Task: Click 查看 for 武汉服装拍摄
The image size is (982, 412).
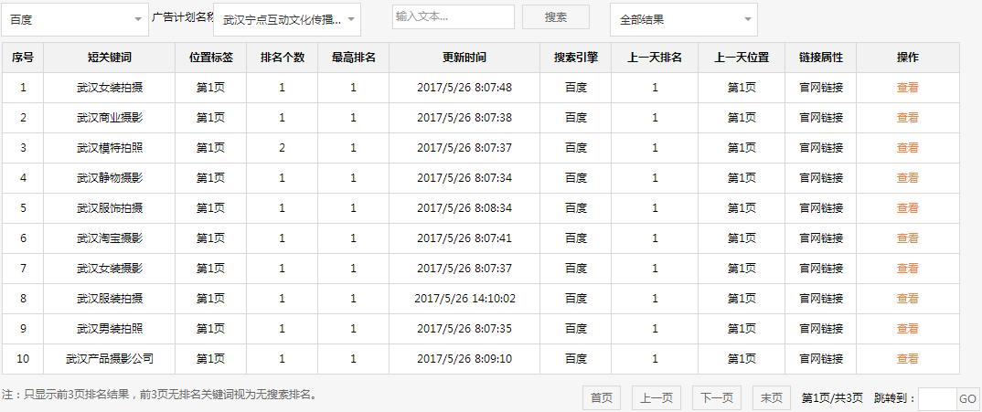Action: (907, 298)
